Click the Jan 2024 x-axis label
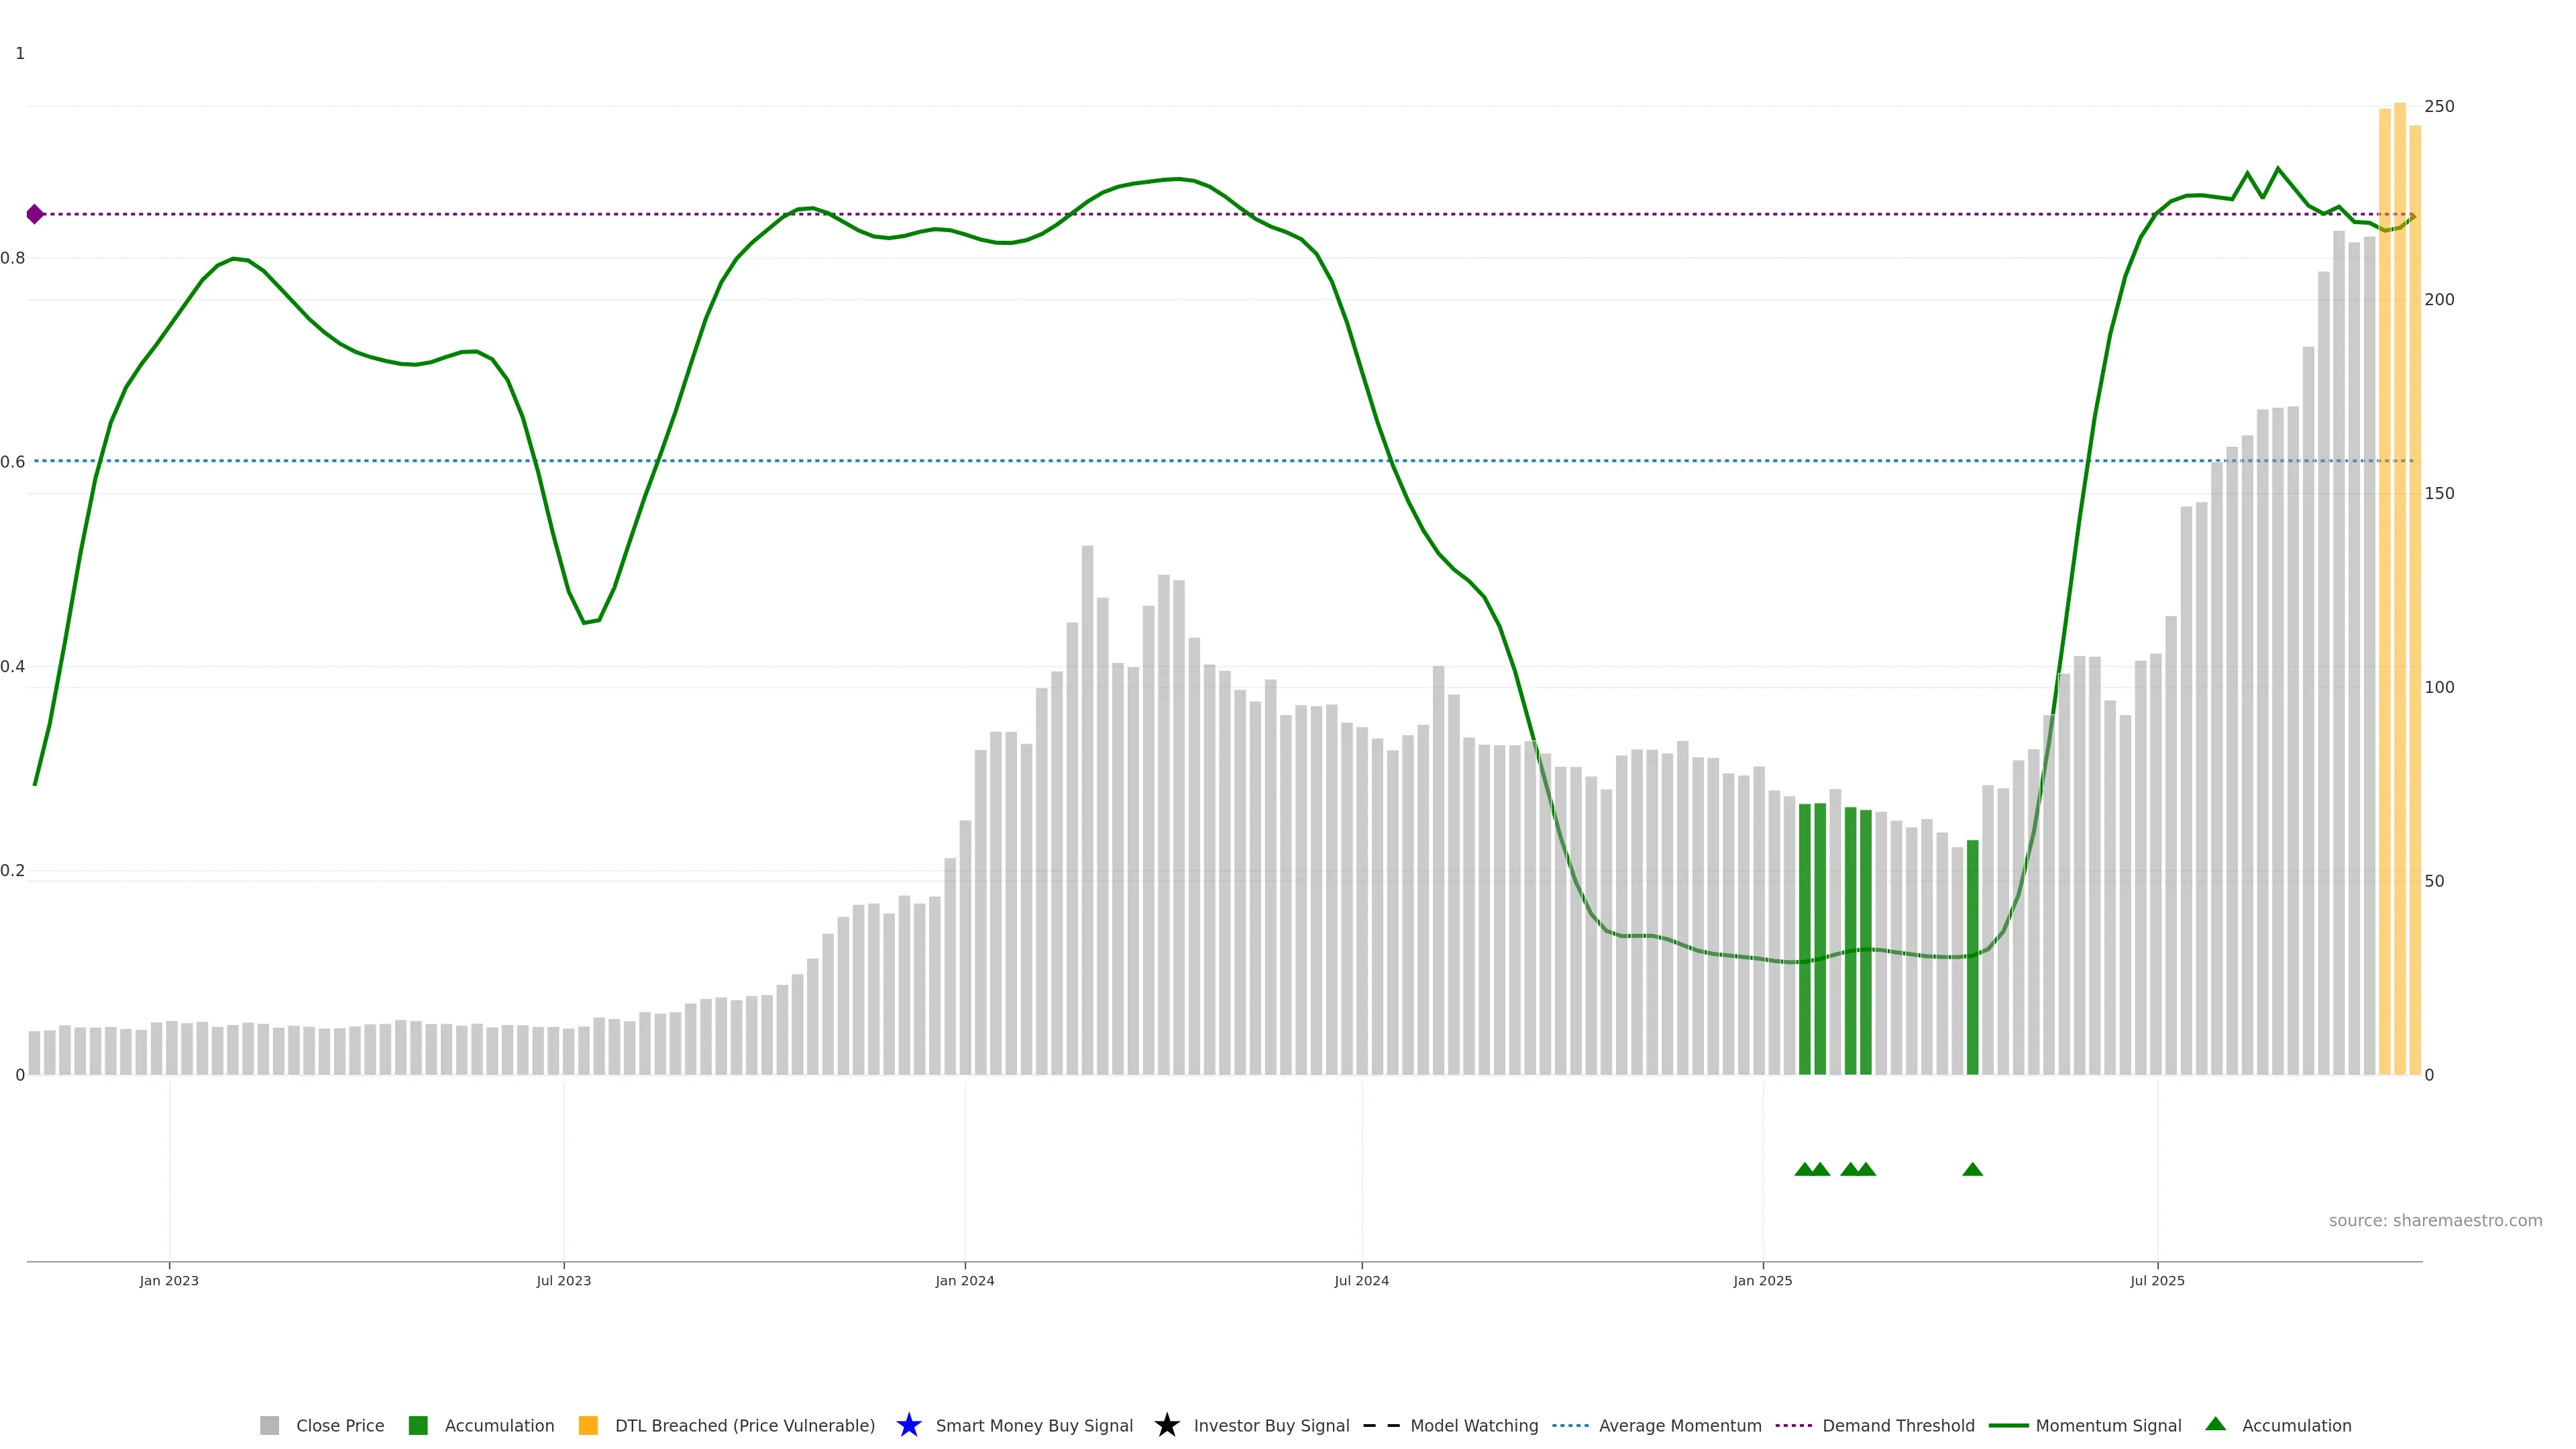2576x1449 pixels. point(964,1281)
